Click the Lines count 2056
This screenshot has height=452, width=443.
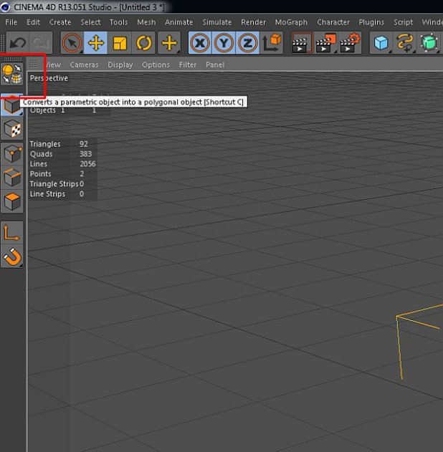pos(87,164)
